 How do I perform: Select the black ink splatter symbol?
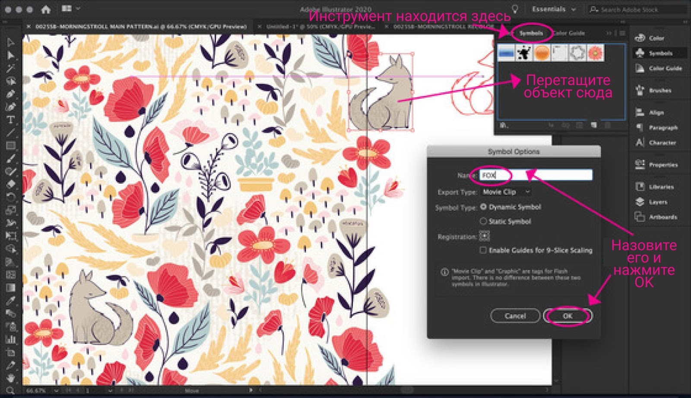[x=524, y=53]
